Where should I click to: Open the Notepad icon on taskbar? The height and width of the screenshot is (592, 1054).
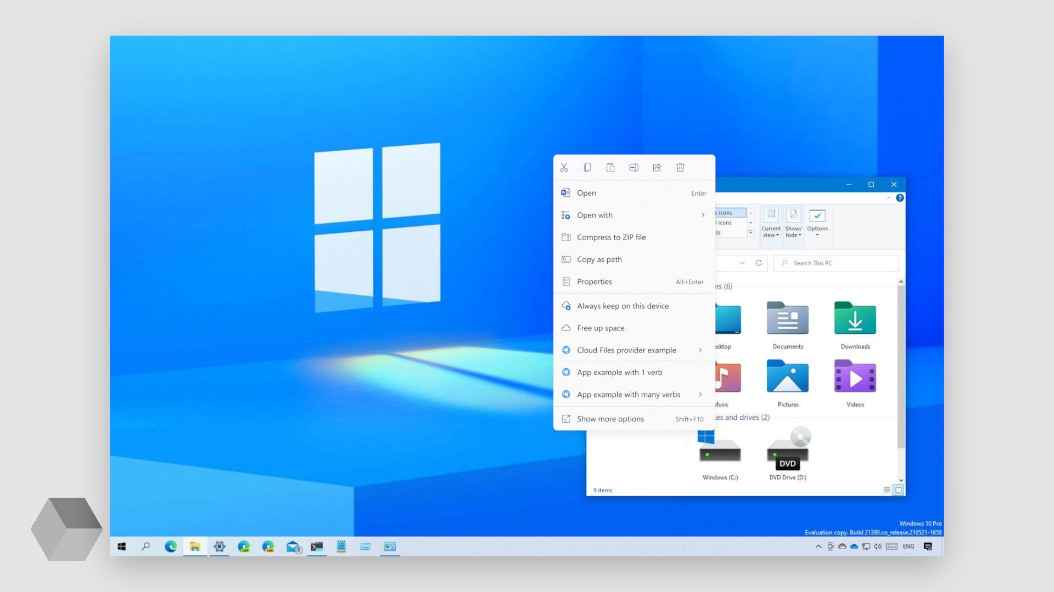(x=341, y=547)
